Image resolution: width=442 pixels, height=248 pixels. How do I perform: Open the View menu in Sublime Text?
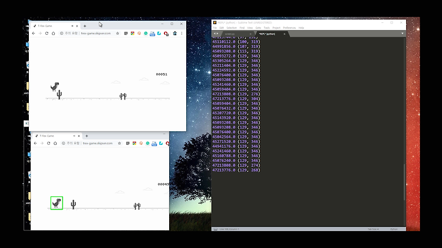point(250,28)
